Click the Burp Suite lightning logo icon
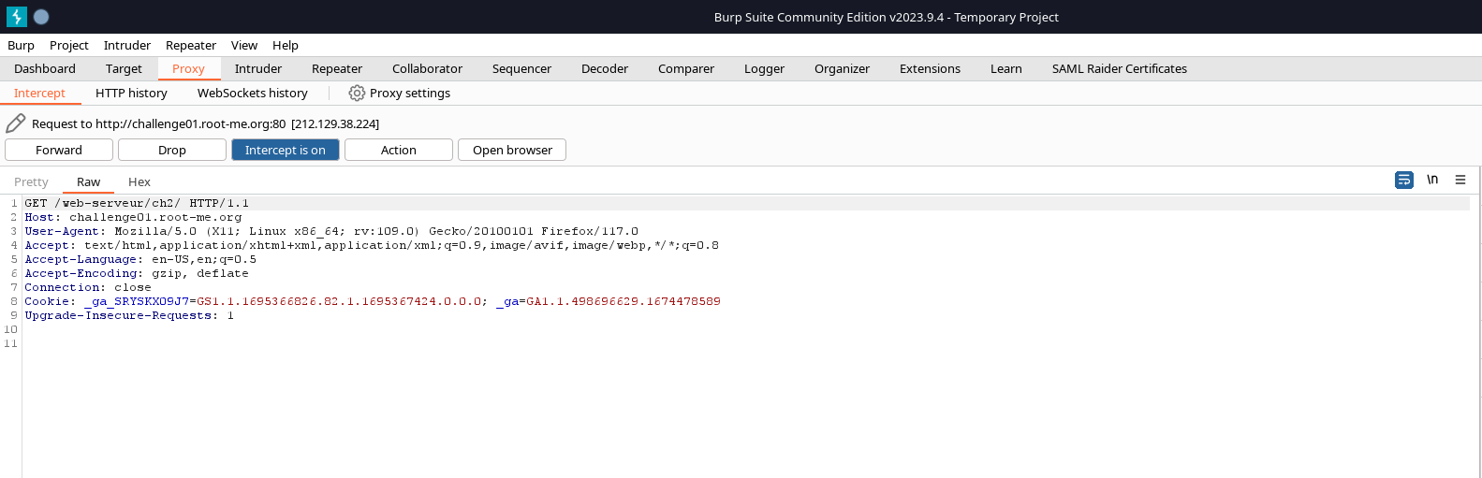Viewport: 1482px width, 478px height. tap(17, 17)
